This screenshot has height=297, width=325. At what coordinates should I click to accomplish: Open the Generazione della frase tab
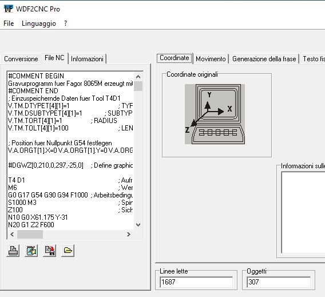tap(264, 59)
